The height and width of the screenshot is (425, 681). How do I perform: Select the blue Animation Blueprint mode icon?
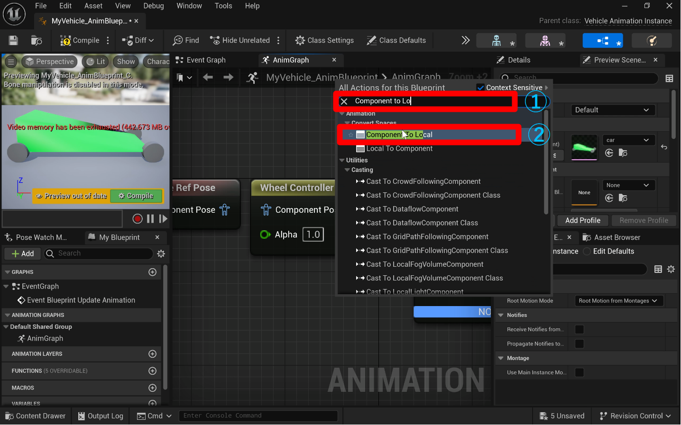click(x=603, y=41)
